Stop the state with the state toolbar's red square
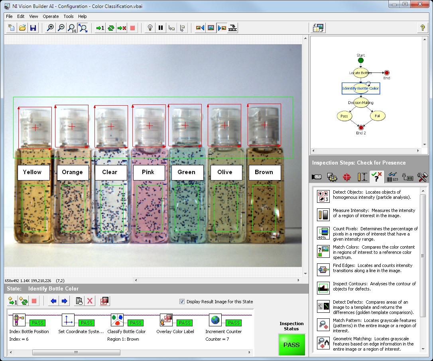433x361 pixels. (x=34, y=301)
